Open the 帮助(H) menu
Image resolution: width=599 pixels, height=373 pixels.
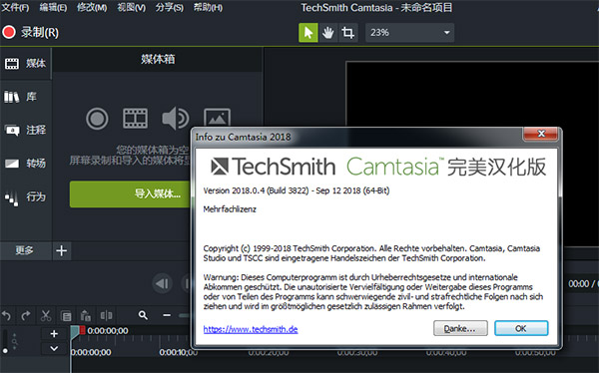tap(208, 8)
